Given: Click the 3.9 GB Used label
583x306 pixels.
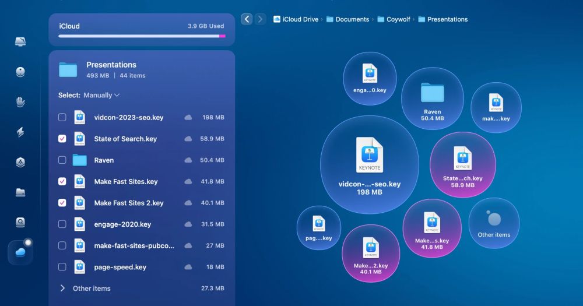Looking at the screenshot, I should pyautogui.click(x=206, y=26).
